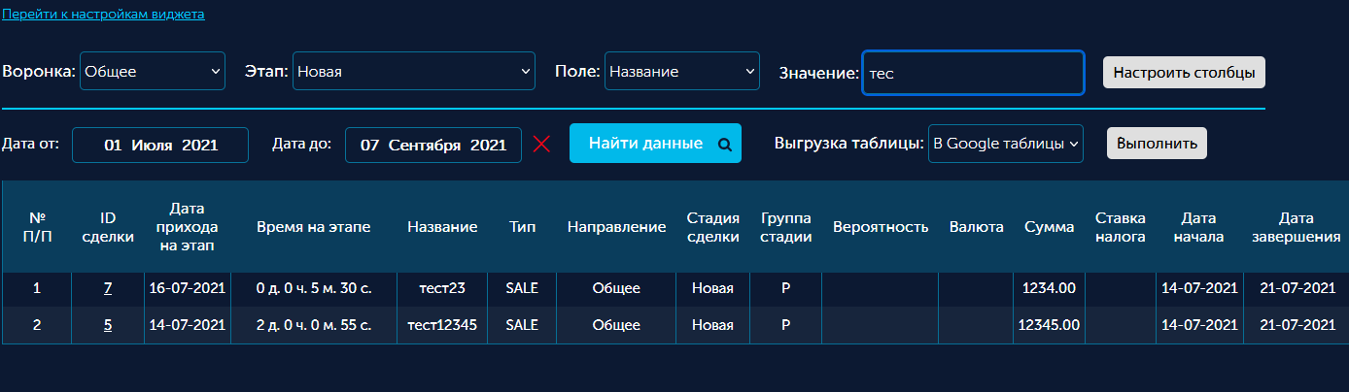Open deal ID 7 link
The height and width of the screenshot is (392, 1349).
(108, 288)
